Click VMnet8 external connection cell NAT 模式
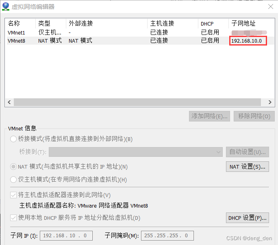The image size is (278, 245). pos(80,41)
